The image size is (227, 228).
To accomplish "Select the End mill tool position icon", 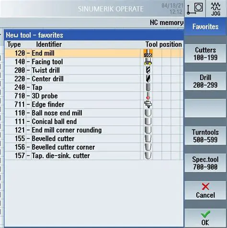I will pos(148,53).
